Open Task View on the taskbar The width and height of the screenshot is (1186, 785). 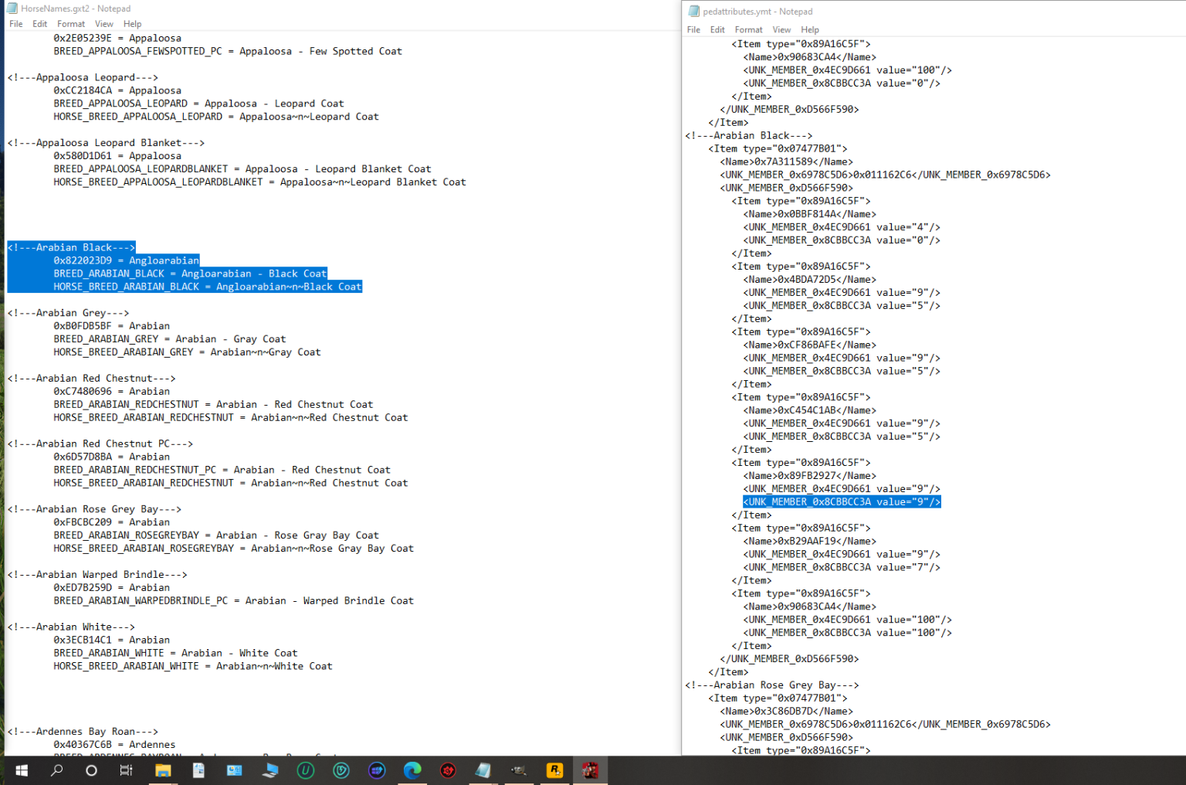coord(126,770)
